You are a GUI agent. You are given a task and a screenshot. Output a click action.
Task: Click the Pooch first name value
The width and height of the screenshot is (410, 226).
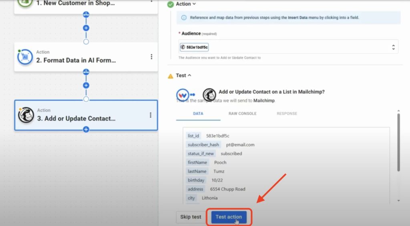click(x=220, y=162)
